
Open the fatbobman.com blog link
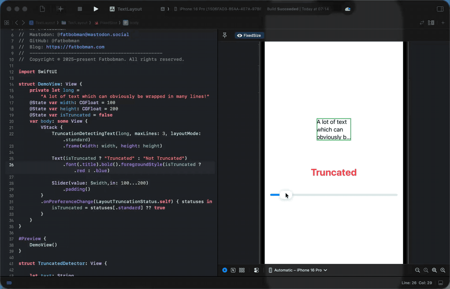tap(75, 47)
